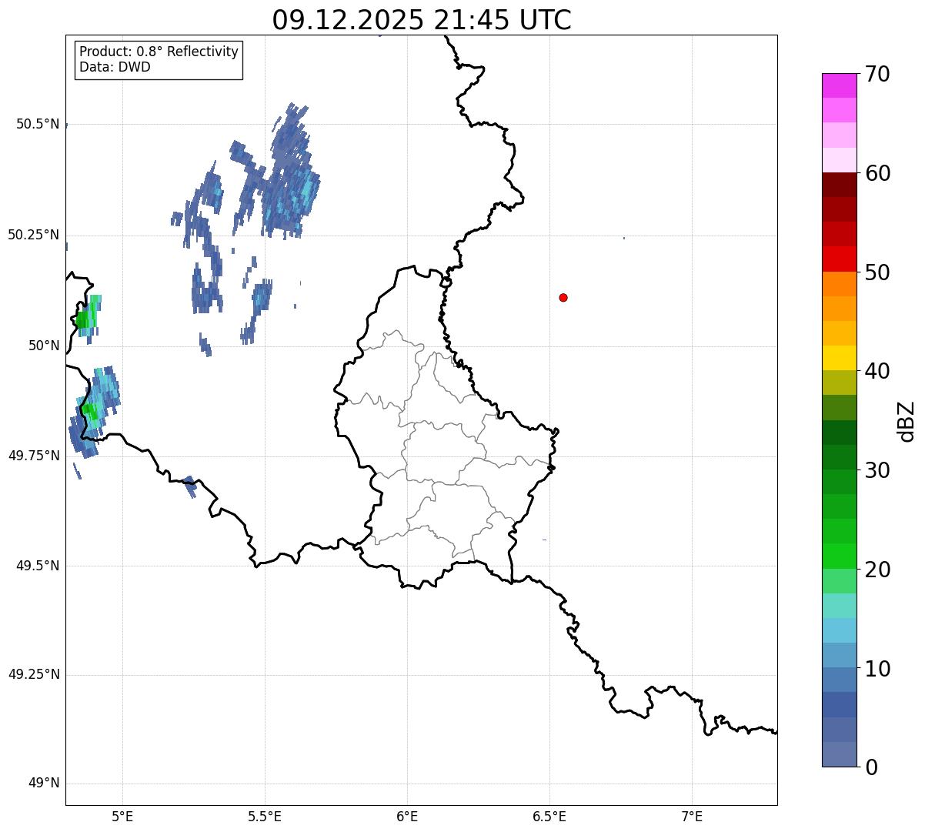Click the colorbar tick label 50
Viewport: 925px width, 832px height.
877,273
